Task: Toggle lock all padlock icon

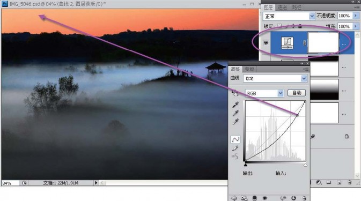Action: coord(300,26)
